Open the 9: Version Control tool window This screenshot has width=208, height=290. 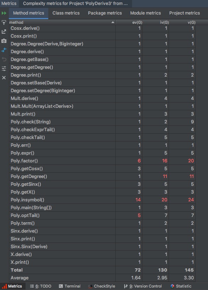coord(143,286)
